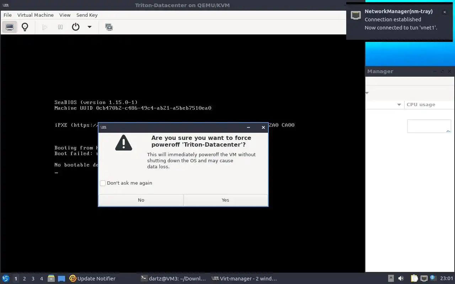Click "Connection established" notification text

pyautogui.click(x=393, y=20)
